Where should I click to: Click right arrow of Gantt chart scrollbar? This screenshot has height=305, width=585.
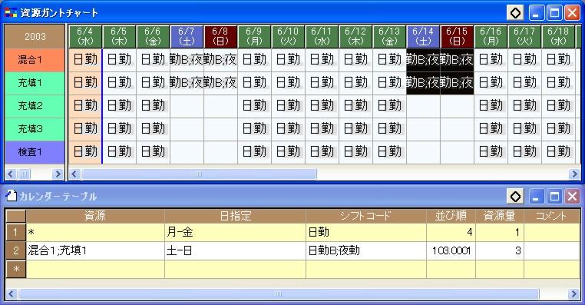574,174
